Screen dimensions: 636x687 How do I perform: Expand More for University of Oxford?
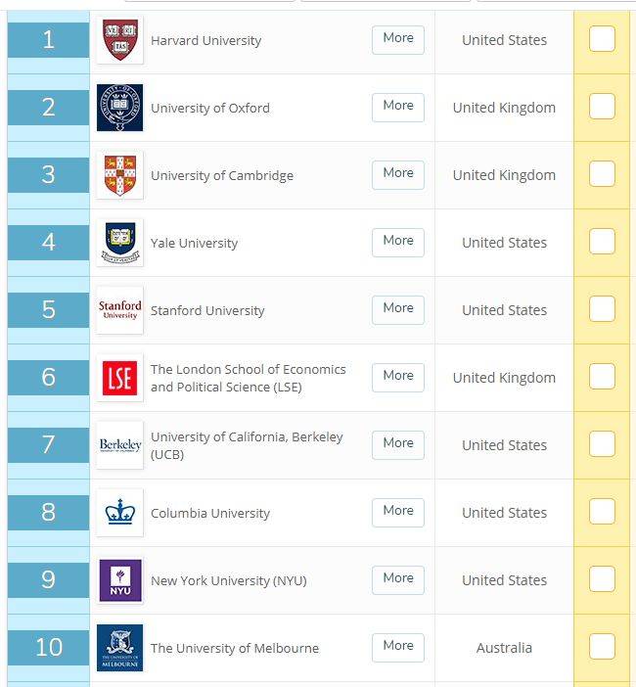click(x=398, y=108)
